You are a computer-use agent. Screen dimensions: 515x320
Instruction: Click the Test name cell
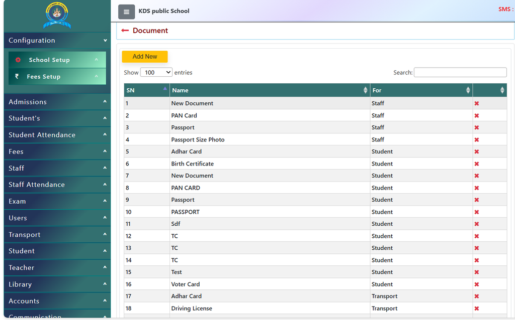point(270,272)
